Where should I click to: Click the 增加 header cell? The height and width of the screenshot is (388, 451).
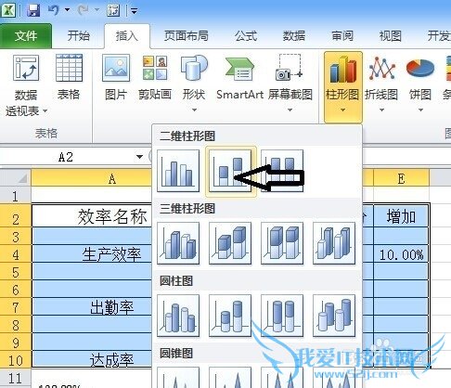tap(401, 215)
